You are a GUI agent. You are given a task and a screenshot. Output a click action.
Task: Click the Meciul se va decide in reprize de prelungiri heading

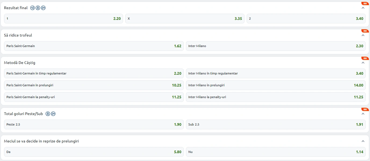click(x=41, y=141)
